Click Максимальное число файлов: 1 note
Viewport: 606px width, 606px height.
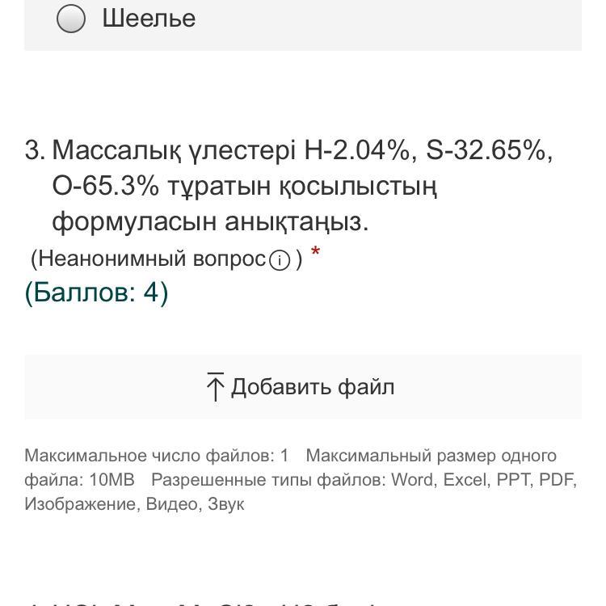[x=157, y=456]
